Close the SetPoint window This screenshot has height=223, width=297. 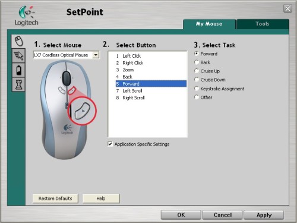pyautogui.click(x=287, y=8)
